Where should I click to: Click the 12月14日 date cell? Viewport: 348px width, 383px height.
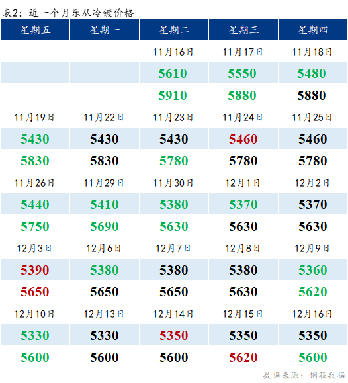click(173, 314)
